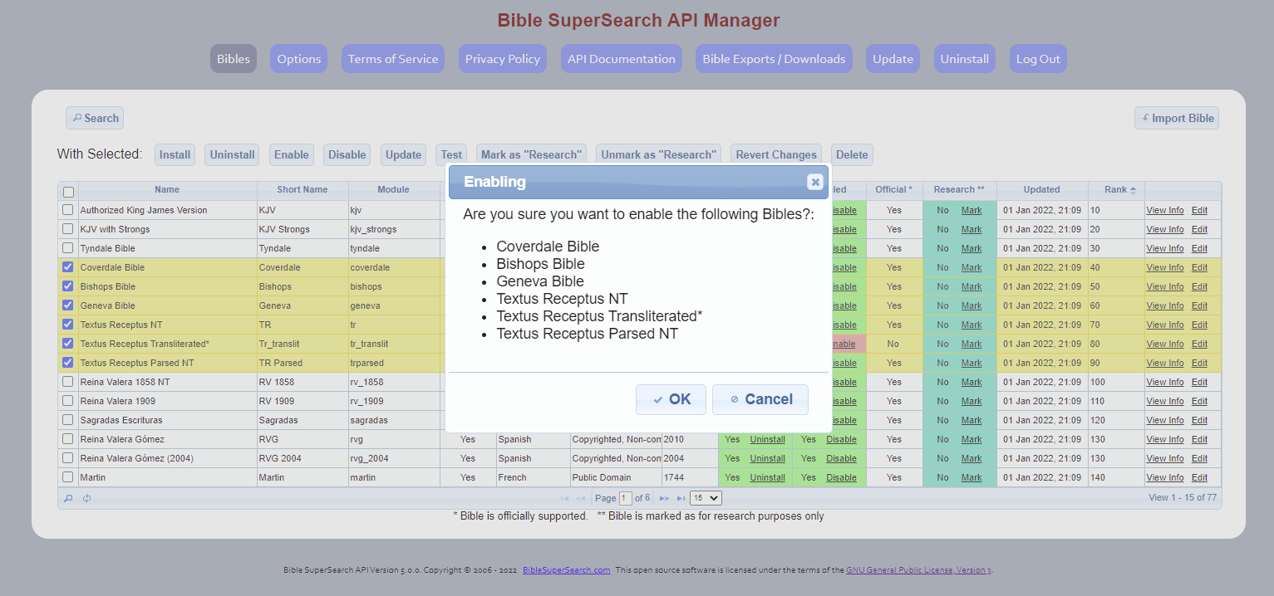This screenshot has height=596, width=1274.
Task: Uncheck the Bishops Bible row
Action: point(68,286)
